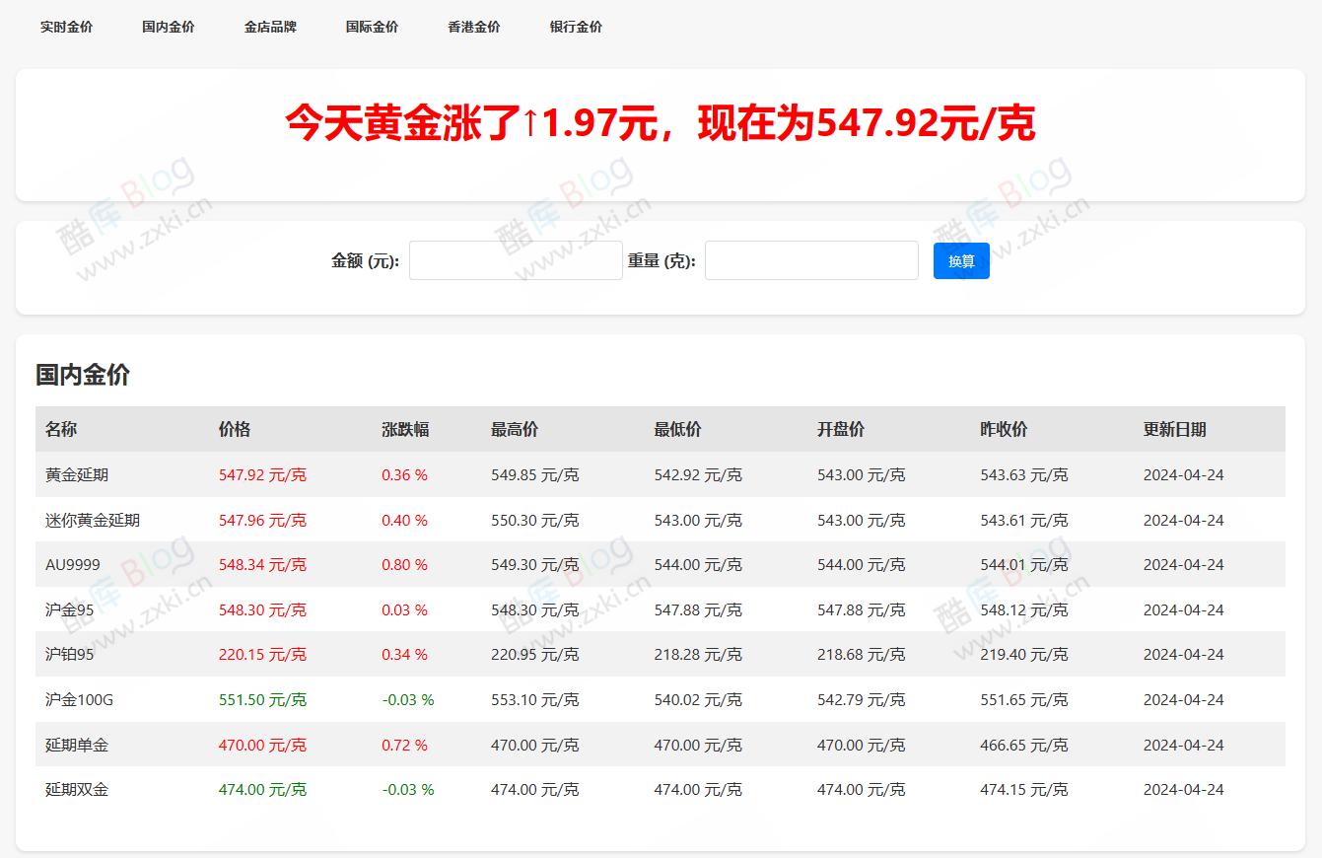Open the 实时金价 navigation item
This screenshot has width=1322, height=858.
click(x=65, y=27)
